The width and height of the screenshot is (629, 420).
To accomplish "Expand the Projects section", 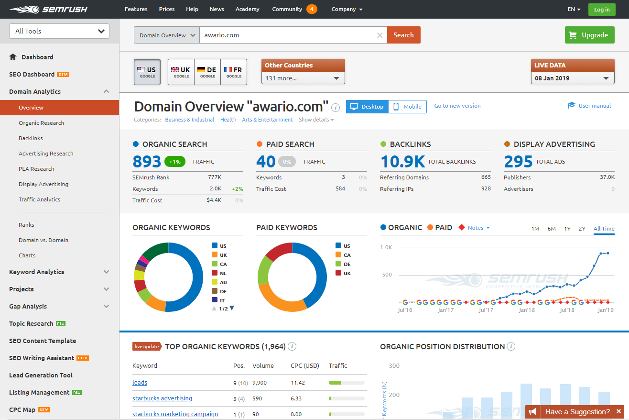I will 106,289.
